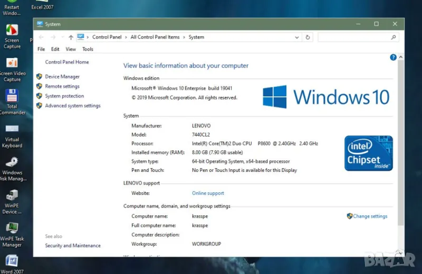422x274 pixels.
Task: Click the Control Panel search box
Action: 353,37
